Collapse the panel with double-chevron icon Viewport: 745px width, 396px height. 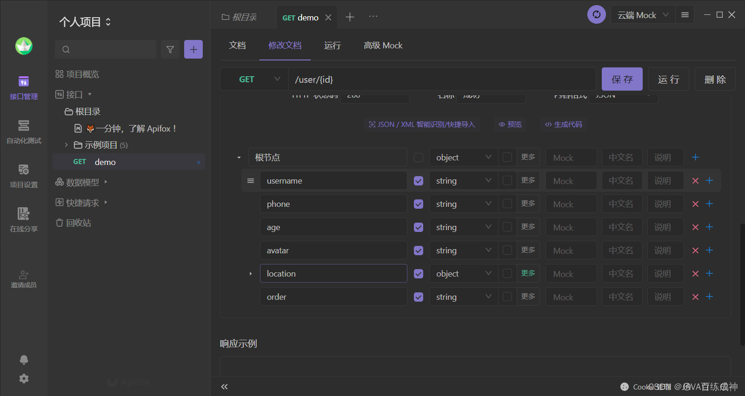coord(225,387)
